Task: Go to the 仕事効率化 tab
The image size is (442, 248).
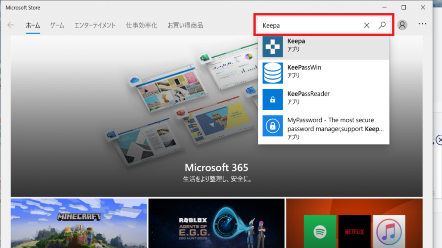Action: pyautogui.click(x=142, y=25)
